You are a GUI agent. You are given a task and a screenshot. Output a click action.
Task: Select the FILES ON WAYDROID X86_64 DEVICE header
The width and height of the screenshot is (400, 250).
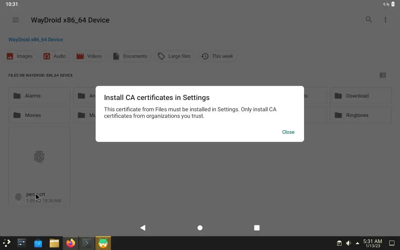pyautogui.click(x=41, y=75)
